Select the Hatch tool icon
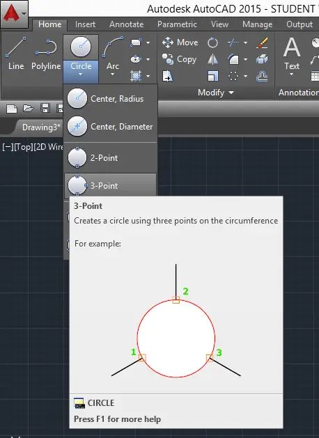This screenshot has height=438, width=319. 136,76
